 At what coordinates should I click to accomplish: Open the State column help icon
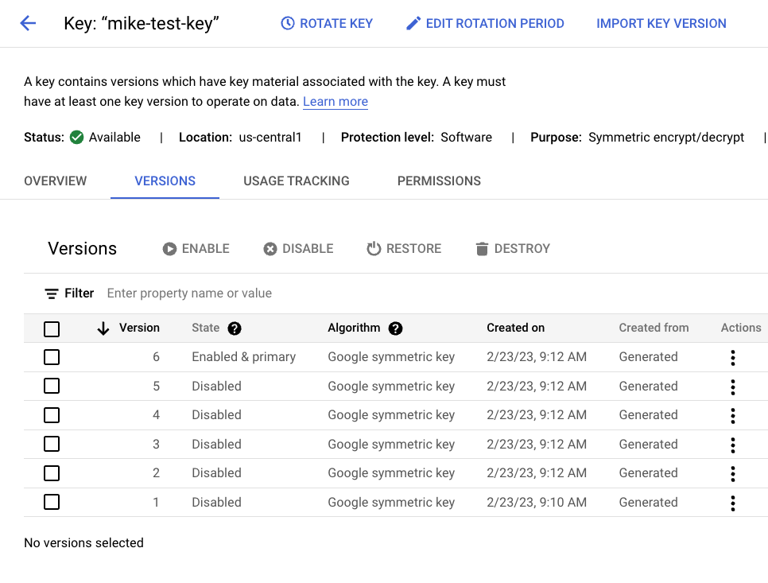[x=235, y=328]
